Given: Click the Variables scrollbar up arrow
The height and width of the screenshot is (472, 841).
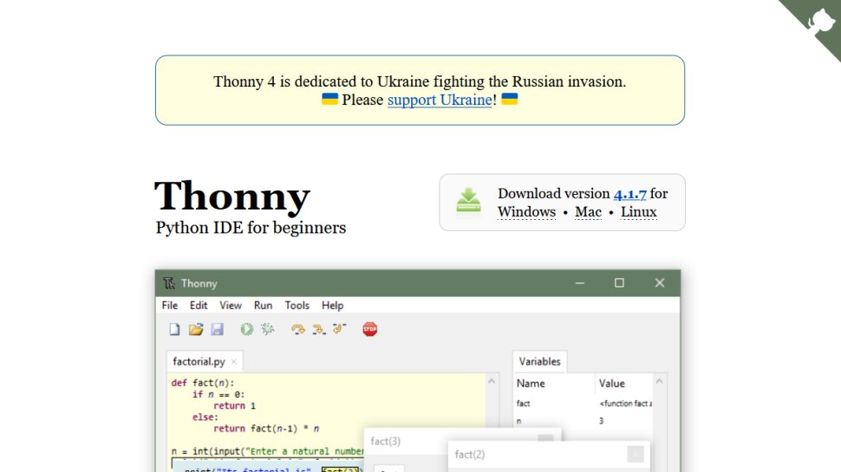Looking at the screenshot, I should click(660, 381).
